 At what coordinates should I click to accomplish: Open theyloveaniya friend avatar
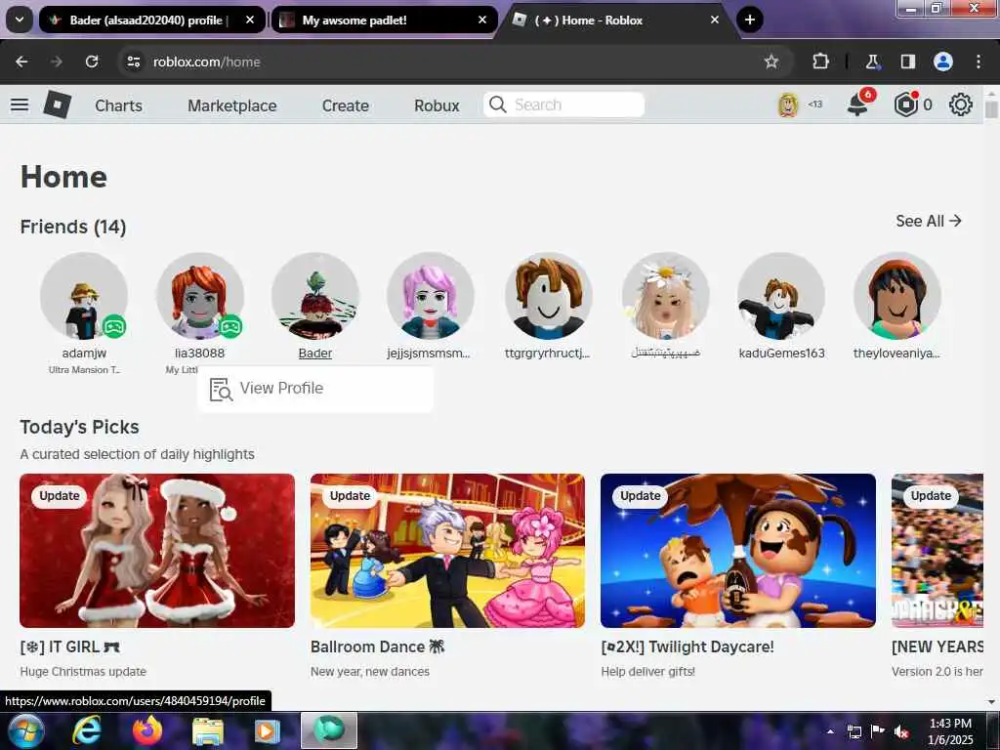pyautogui.click(x=897, y=296)
